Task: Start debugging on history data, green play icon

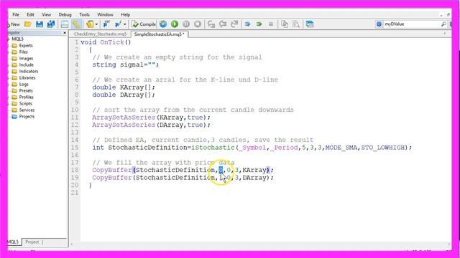Action: pyautogui.click(x=175, y=24)
